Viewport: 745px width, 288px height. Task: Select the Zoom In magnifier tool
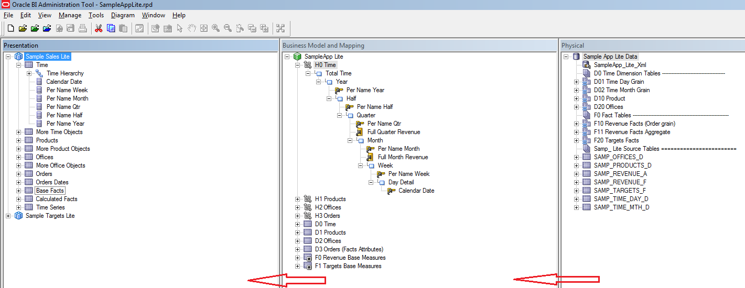click(215, 28)
